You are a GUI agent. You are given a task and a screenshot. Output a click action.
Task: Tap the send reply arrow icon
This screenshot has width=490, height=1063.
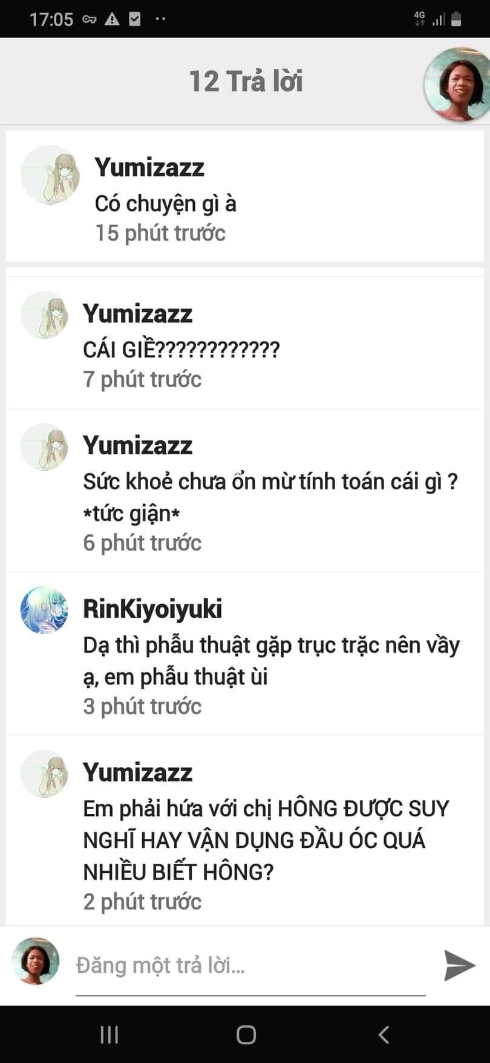460,965
